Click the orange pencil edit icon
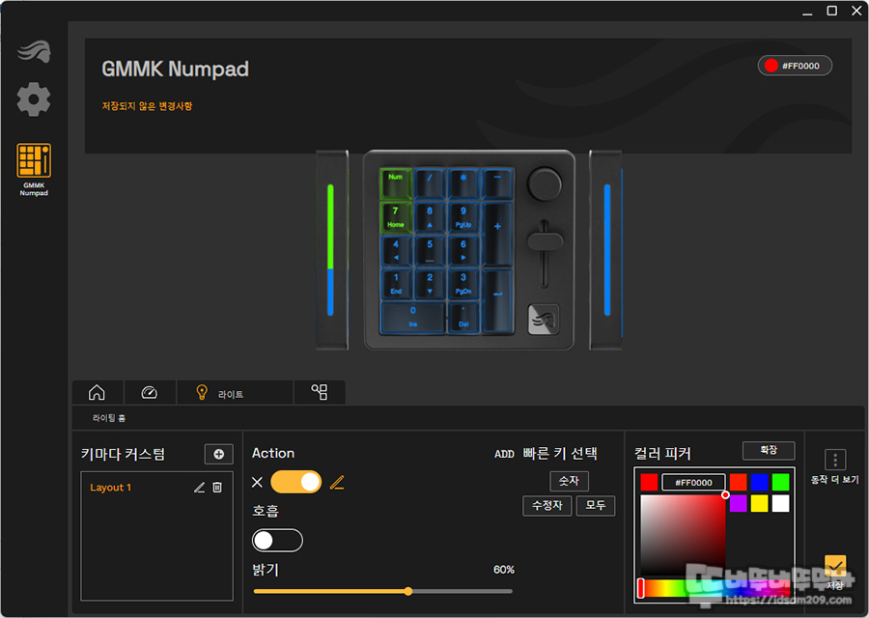The width and height of the screenshot is (869, 618). tap(337, 482)
